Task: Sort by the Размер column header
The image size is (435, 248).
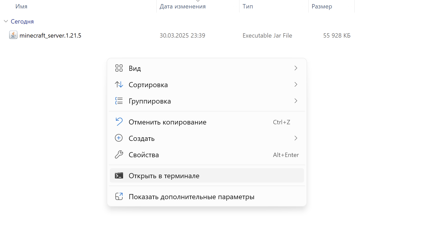Action: pyautogui.click(x=322, y=7)
